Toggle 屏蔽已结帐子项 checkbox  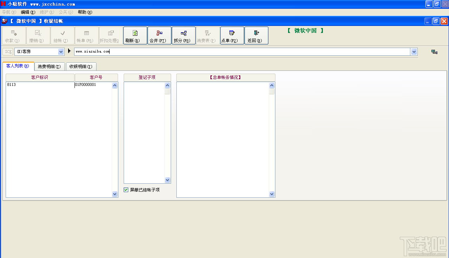[x=126, y=190]
